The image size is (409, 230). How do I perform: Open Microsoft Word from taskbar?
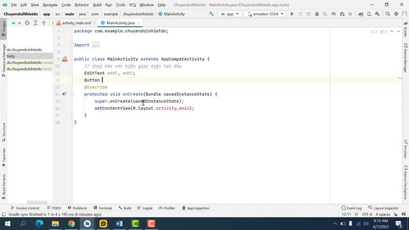pyautogui.click(x=120, y=224)
